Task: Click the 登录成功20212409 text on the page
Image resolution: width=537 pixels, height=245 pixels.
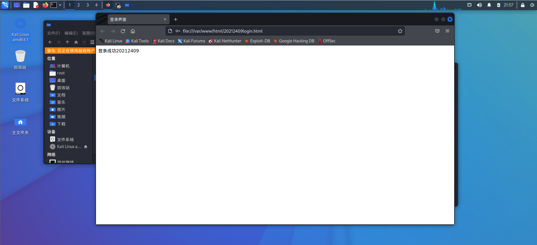Action: [118, 51]
